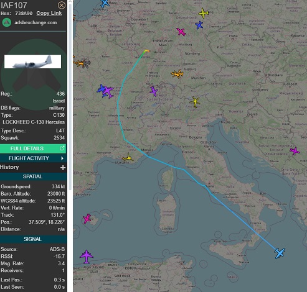
Task: Click the sidebar vertical scrollbar
Action: pyautogui.click(x=70, y=95)
